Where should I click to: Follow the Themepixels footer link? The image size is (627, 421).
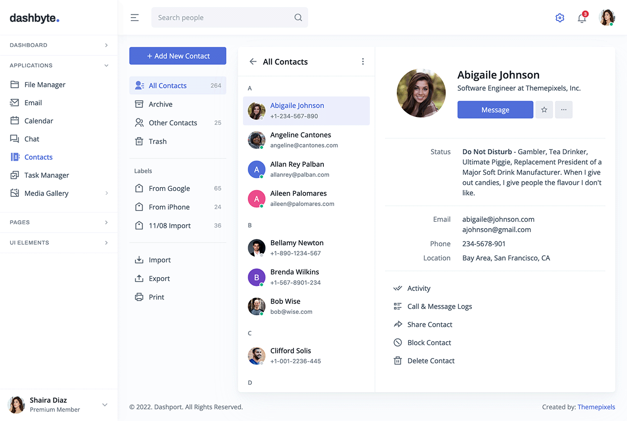coord(596,407)
